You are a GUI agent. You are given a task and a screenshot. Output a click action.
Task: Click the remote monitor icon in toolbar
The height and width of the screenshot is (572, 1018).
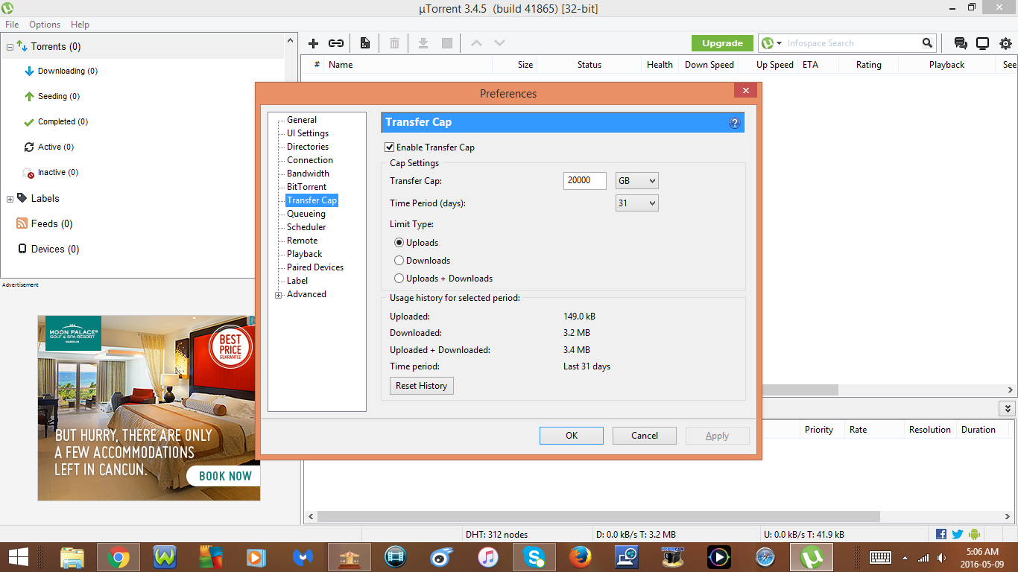(983, 43)
